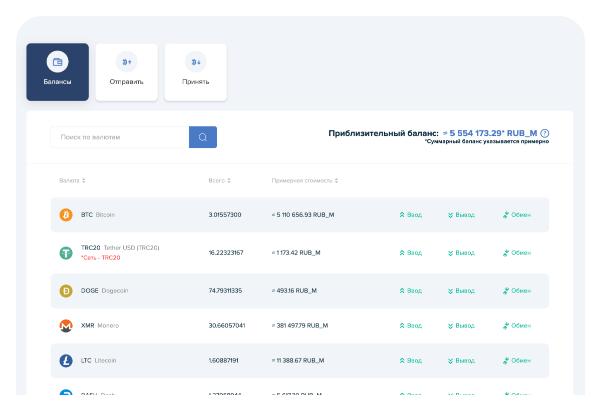This screenshot has height=395, width=601.
Task: Click the Bitcoin coin icon
Action: click(x=66, y=214)
